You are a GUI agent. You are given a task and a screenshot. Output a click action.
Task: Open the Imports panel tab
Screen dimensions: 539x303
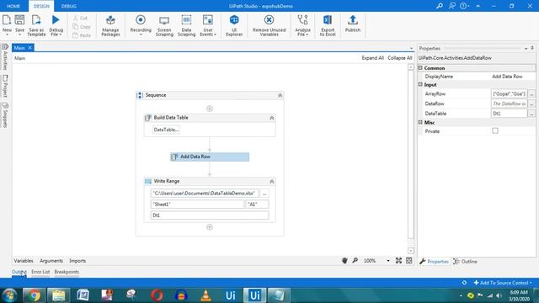[x=77, y=261]
